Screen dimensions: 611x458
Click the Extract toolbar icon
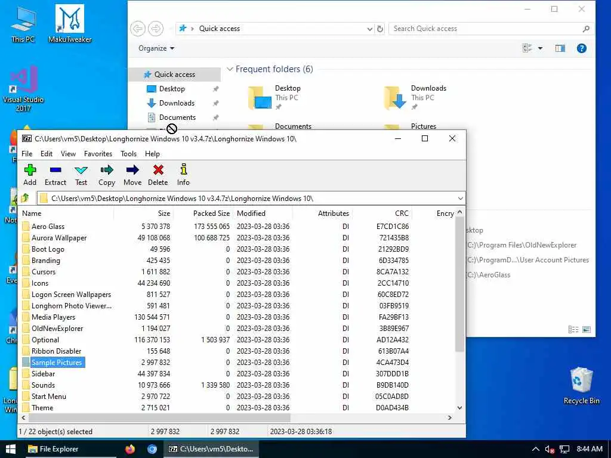(55, 175)
